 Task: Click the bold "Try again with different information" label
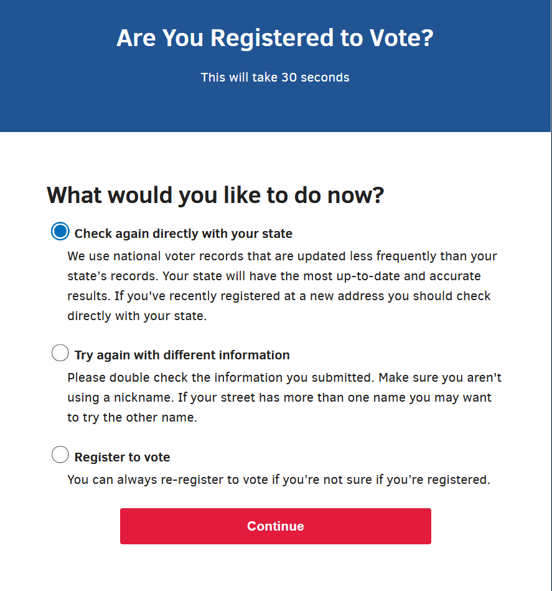182,355
